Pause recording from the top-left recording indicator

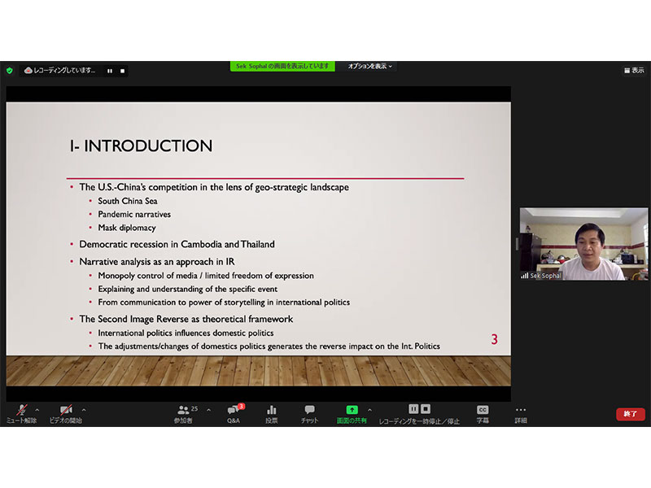(x=110, y=71)
